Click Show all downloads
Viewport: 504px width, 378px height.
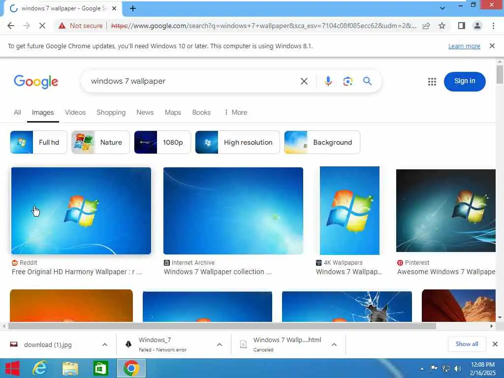pyautogui.click(x=467, y=344)
